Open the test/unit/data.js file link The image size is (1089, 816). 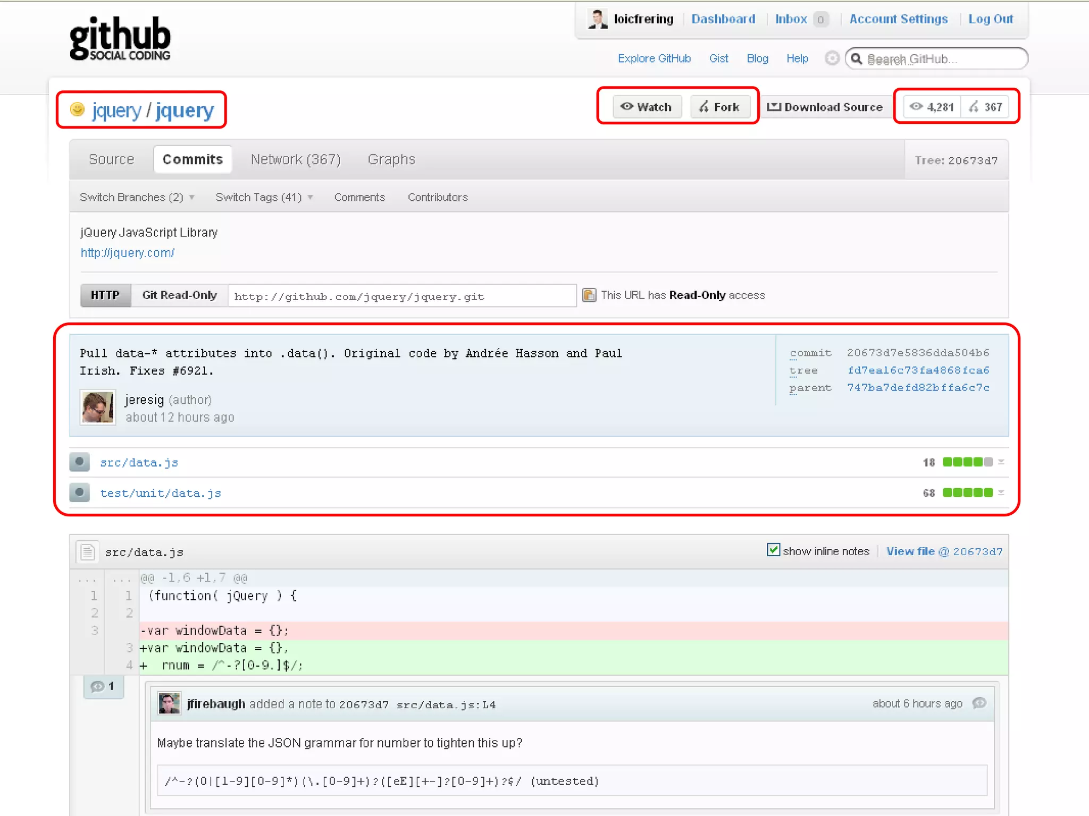[x=161, y=493]
